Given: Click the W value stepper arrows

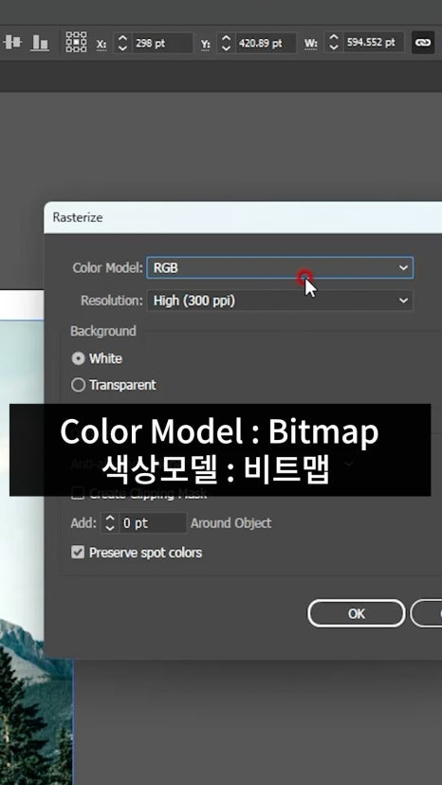Looking at the screenshot, I should [334, 43].
